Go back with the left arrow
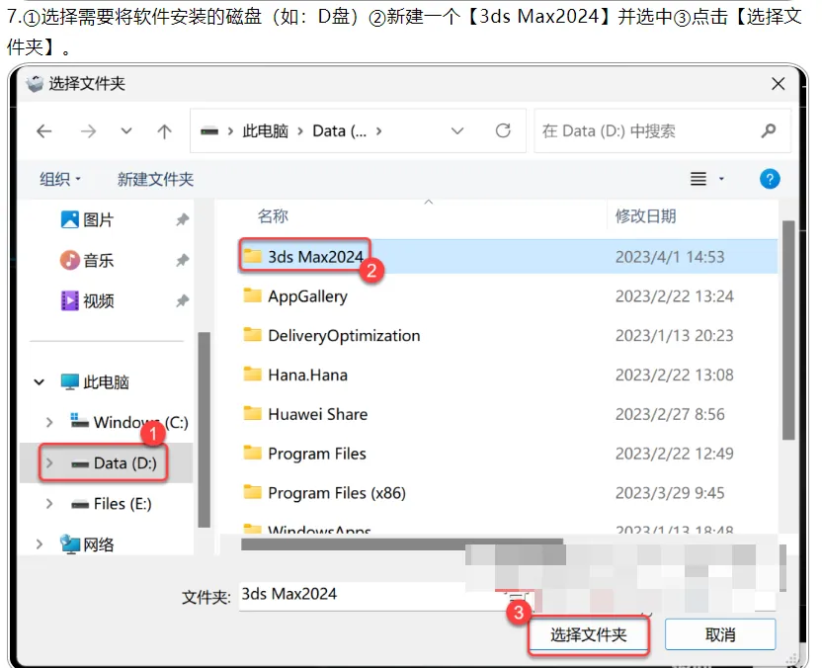Image resolution: width=822 pixels, height=668 pixels. [44, 131]
